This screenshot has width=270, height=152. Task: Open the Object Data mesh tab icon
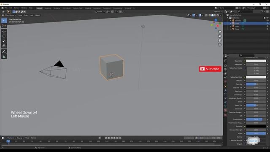(x=225, y=106)
